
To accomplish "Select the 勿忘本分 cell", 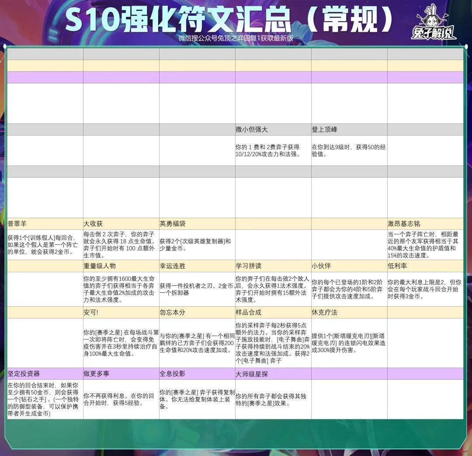I will 197,312.
